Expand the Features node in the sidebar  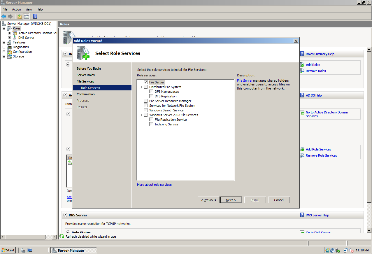(x=4, y=42)
